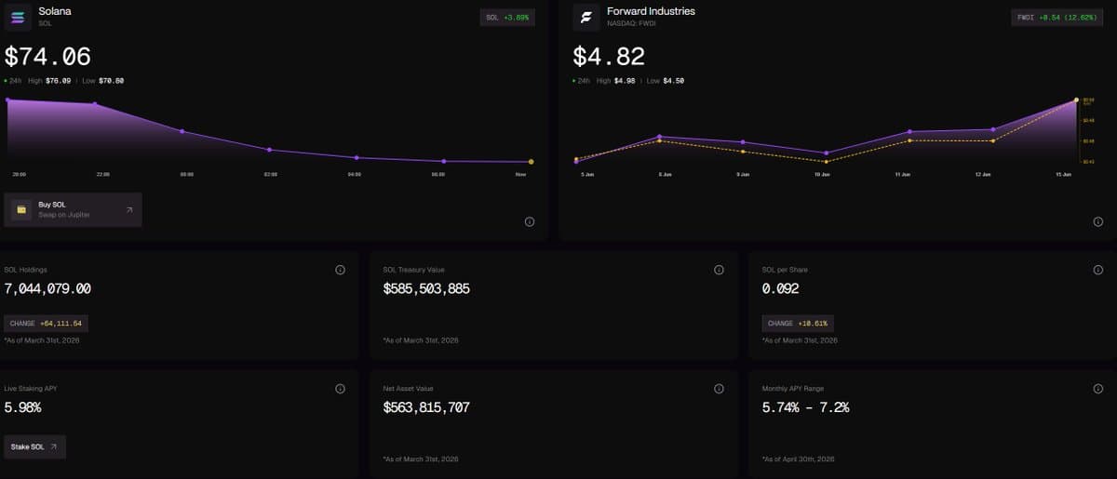This screenshot has width=1117, height=479.
Task: Click the arrow icon on the Buy SOL card
Action: [x=128, y=210]
